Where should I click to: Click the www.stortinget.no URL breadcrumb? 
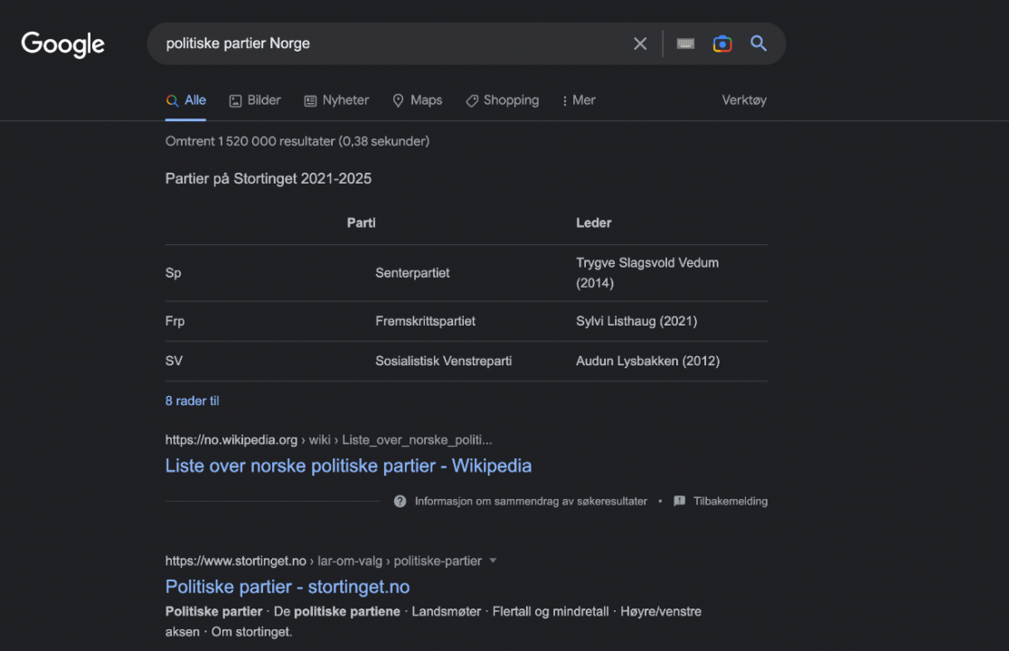click(x=323, y=561)
